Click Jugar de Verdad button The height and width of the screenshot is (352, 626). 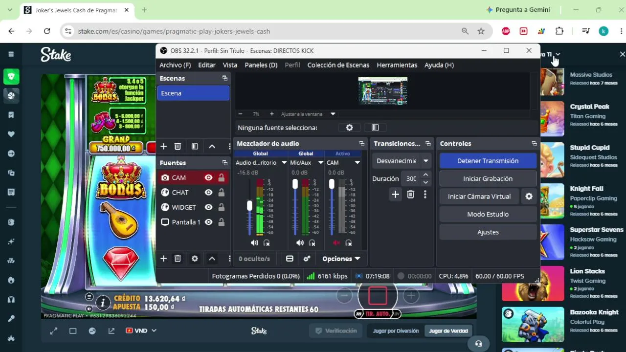[448, 331]
